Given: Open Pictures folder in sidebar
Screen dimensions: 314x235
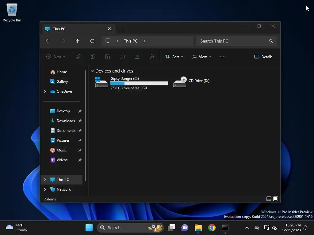Looking at the screenshot, I should coord(63,140).
